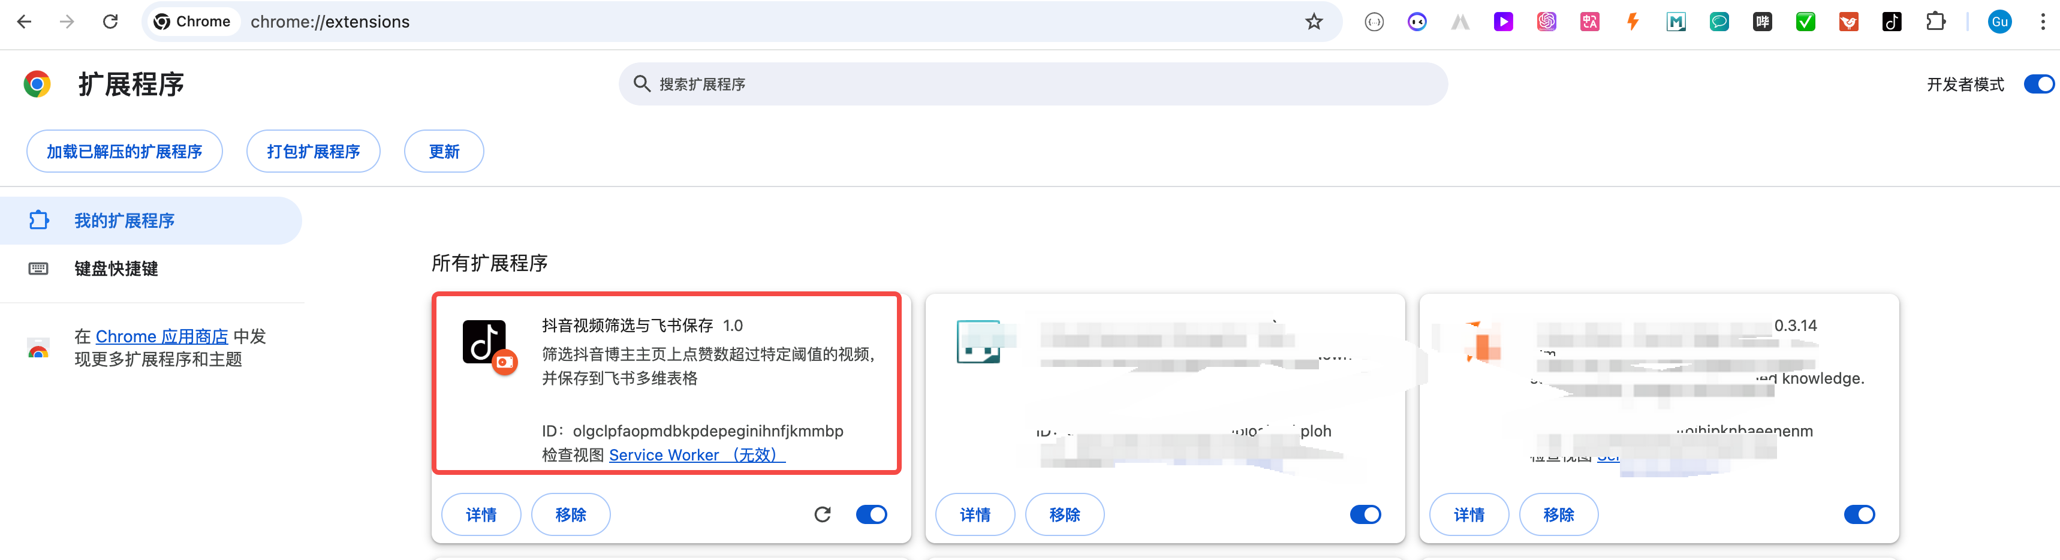
Task: Go back with the browser back arrow
Action: click(24, 22)
